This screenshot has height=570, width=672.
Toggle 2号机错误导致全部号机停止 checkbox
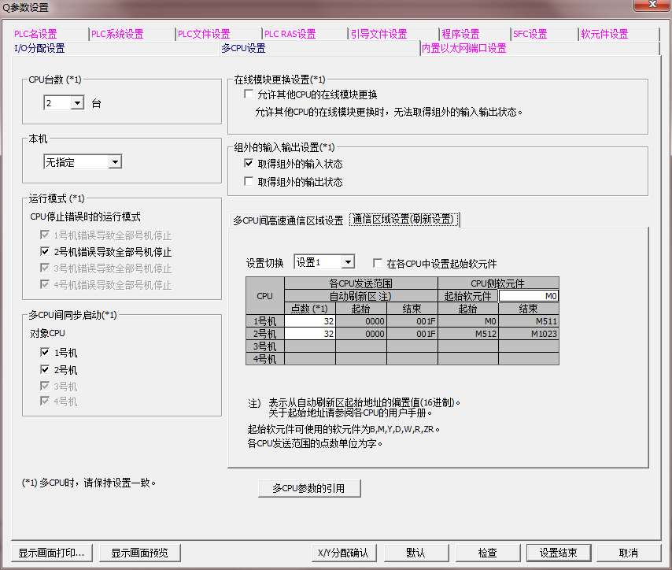[x=45, y=252]
